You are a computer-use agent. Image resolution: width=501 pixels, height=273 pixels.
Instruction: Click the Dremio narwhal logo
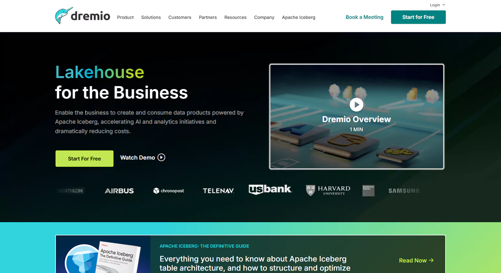pos(82,16)
